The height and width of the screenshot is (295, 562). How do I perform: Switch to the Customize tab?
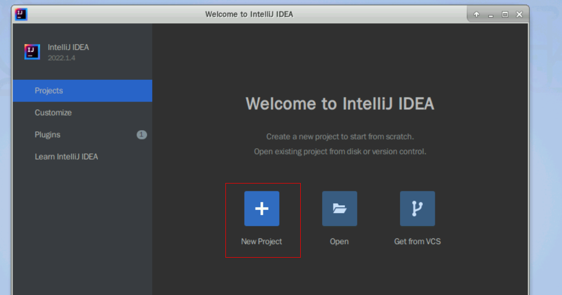53,113
